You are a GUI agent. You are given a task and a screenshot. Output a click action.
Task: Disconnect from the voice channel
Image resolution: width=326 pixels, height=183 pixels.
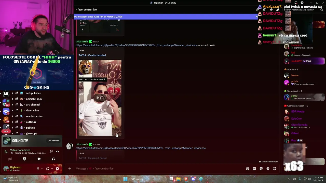click(57, 152)
